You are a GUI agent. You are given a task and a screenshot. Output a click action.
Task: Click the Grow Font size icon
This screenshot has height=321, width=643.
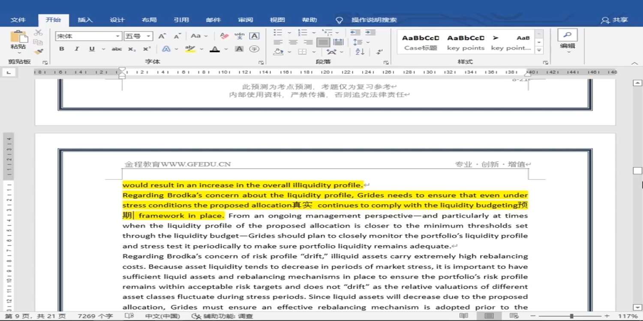click(162, 36)
